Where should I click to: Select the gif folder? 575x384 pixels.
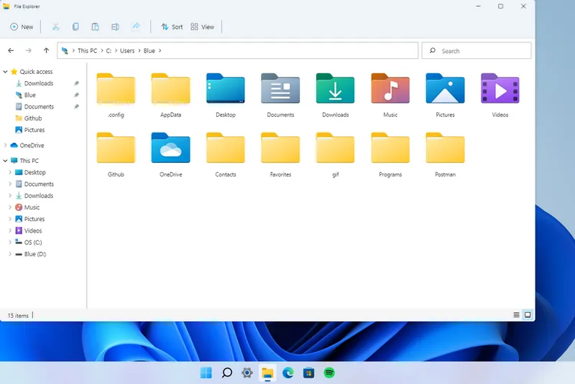[x=335, y=155]
